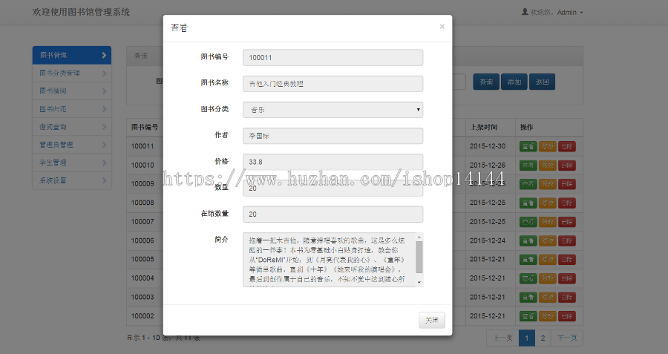Click the user avatar icon in header
668x354 pixels.
click(525, 12)
